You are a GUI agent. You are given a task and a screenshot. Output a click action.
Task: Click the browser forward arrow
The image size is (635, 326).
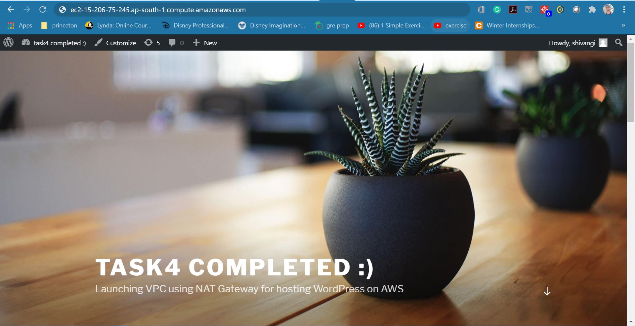pos(27,10)
